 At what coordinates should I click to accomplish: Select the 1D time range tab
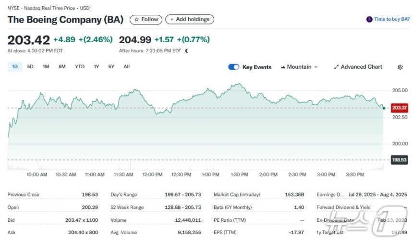pos(15,67)
